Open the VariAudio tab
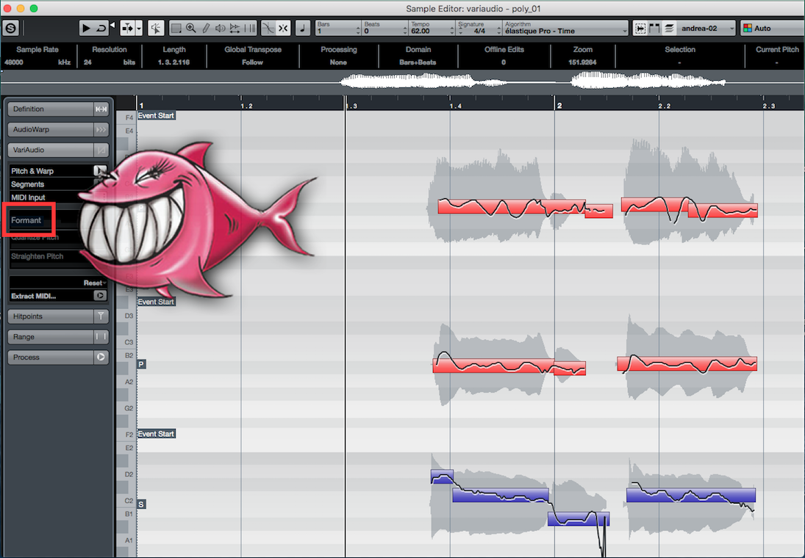This screenshot has width=805, height=558. (50, 150)
